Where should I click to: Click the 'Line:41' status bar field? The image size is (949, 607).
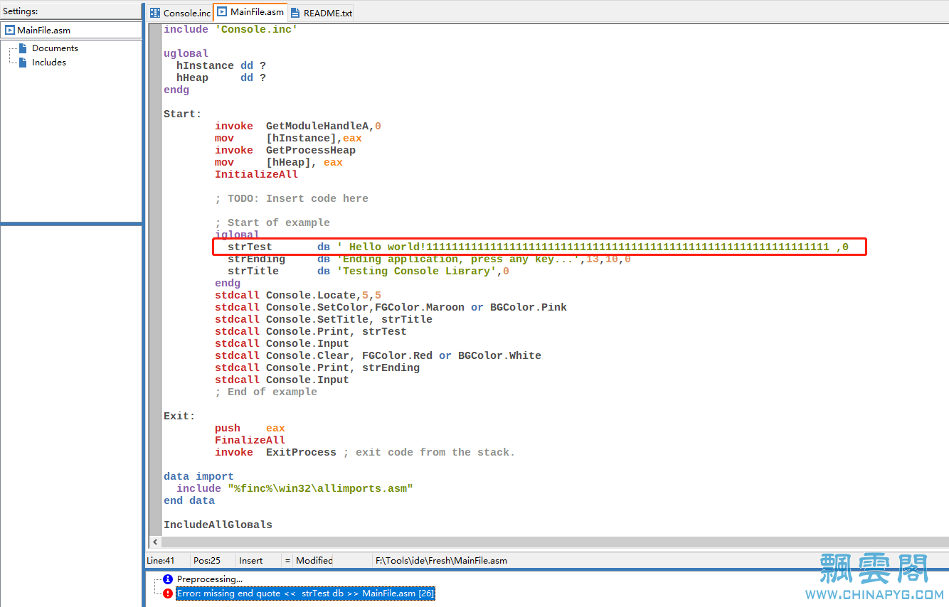pyautogui.click(x=167, y=561)
